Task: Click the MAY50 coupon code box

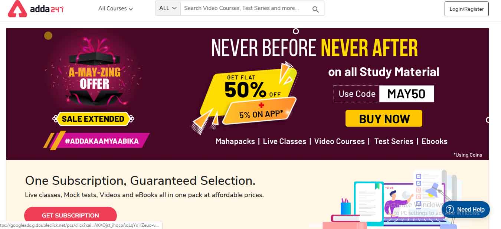Action: [x=406, y=94]
